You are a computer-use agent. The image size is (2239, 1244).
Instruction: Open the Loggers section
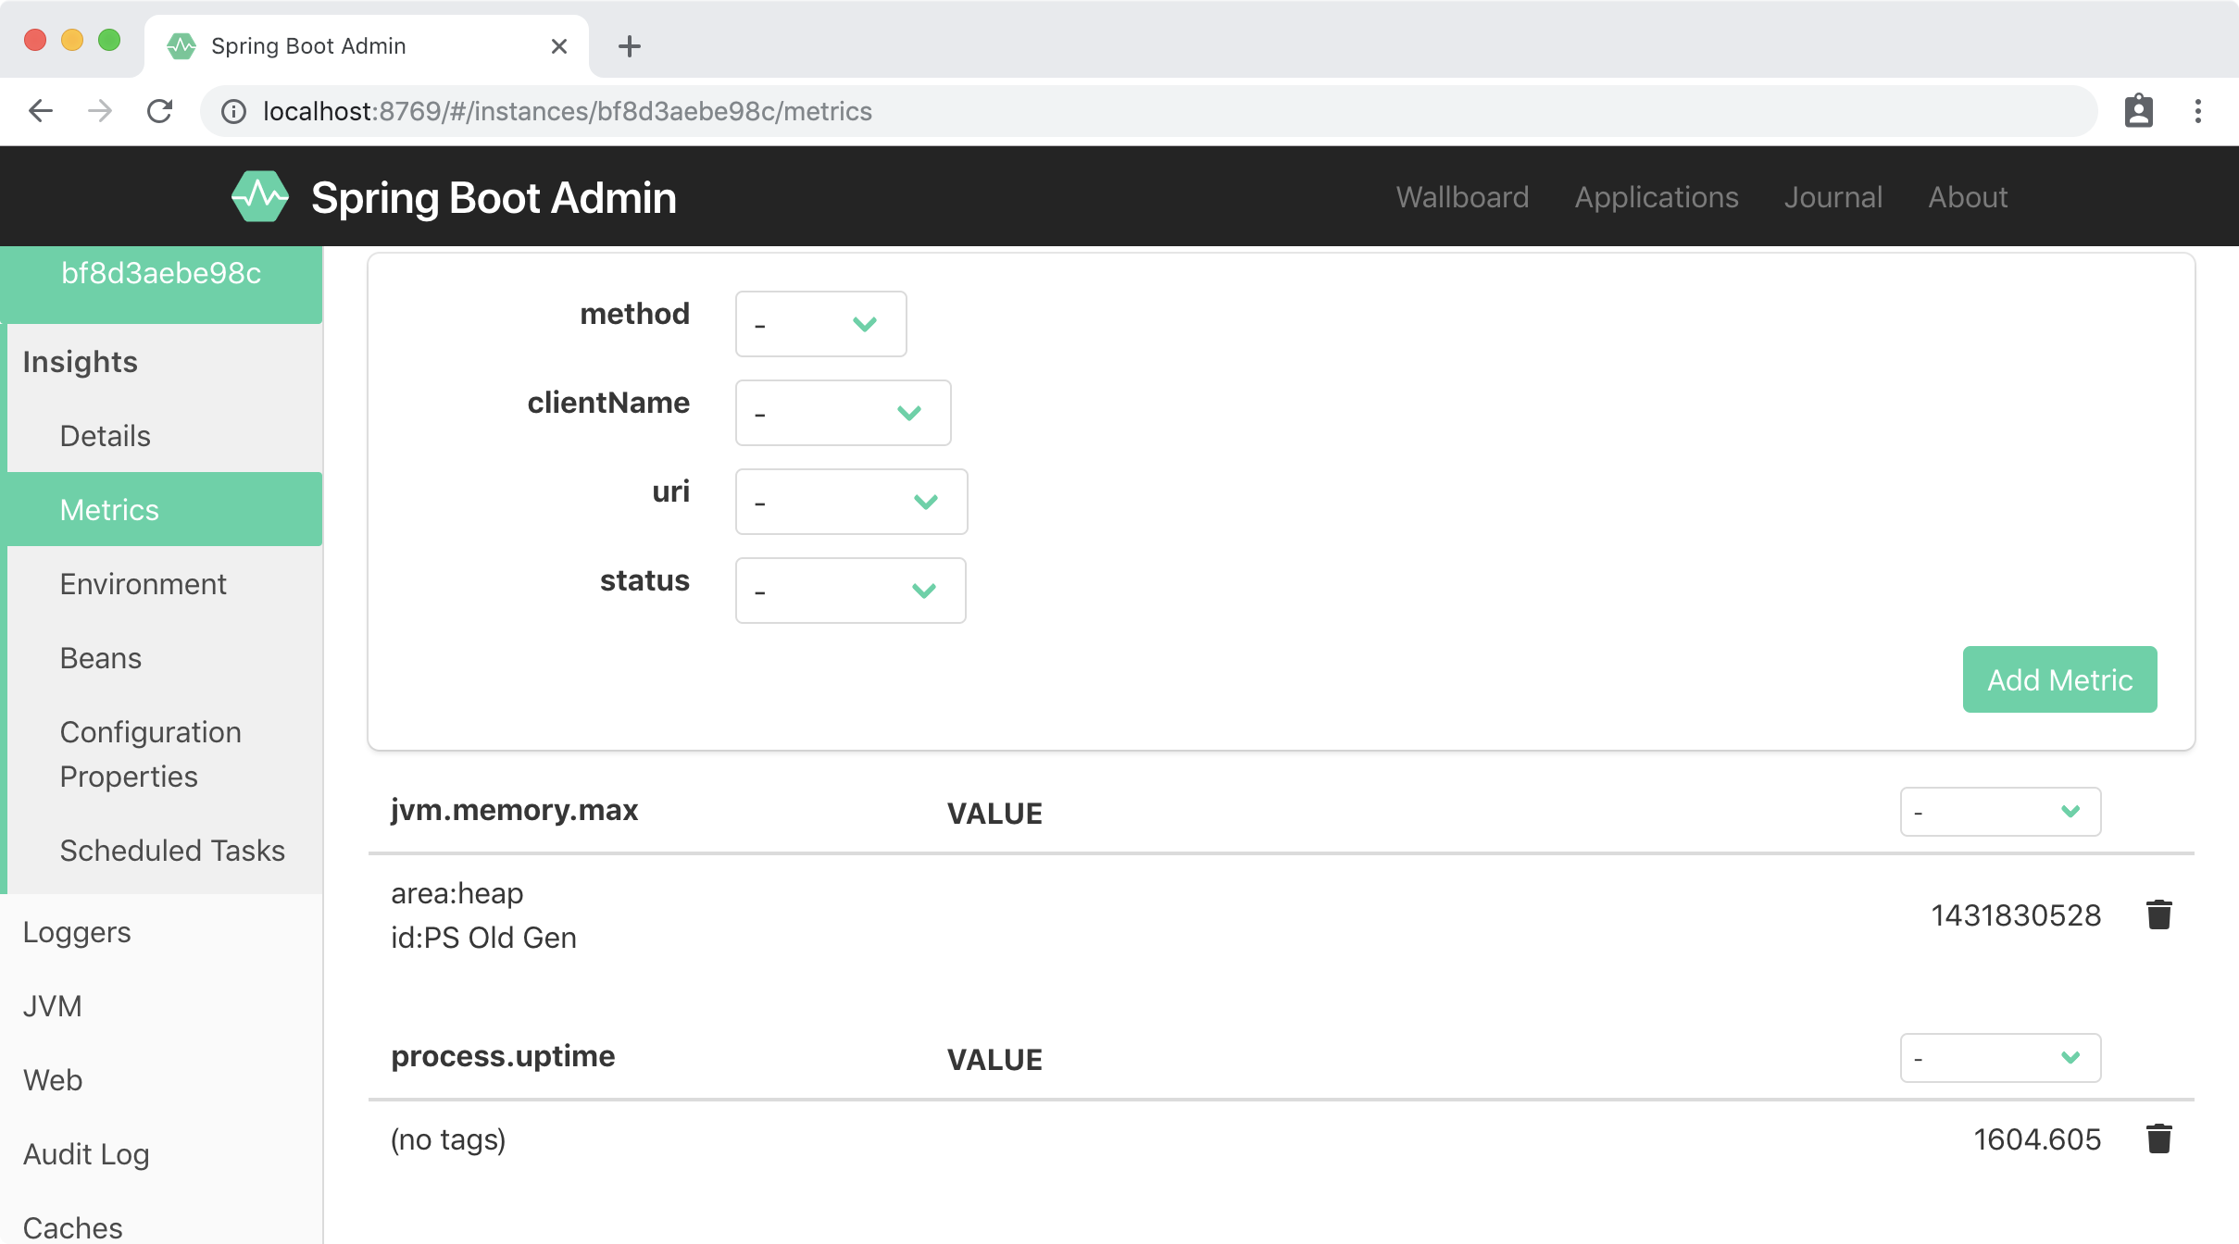click(x=161, y=932)
